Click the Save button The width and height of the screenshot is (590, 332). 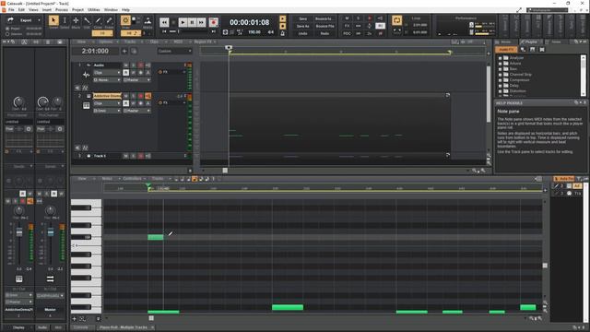click(x=303, y=18)
